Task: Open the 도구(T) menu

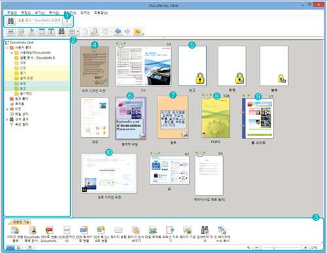Action: 85,13
